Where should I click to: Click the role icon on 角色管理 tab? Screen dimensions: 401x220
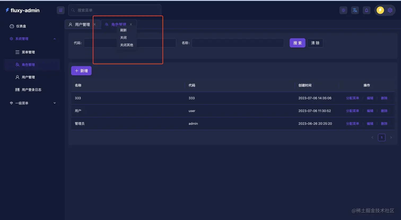tap(107, 24)
